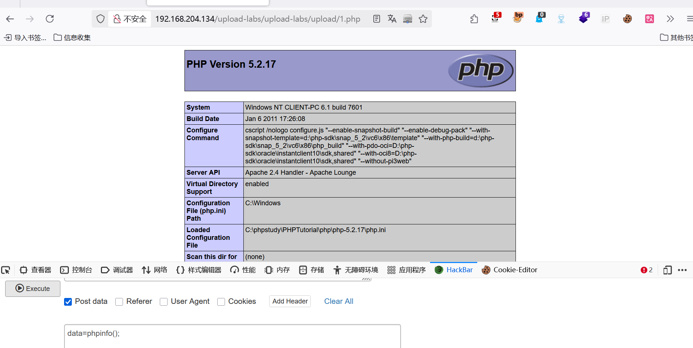Click the pink translate extension icon
693x348 pixels.
click(650, 19)
